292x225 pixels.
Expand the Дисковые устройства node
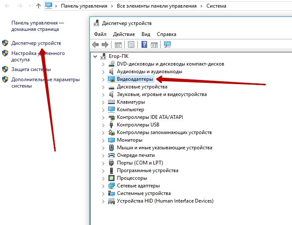(103, 87)
